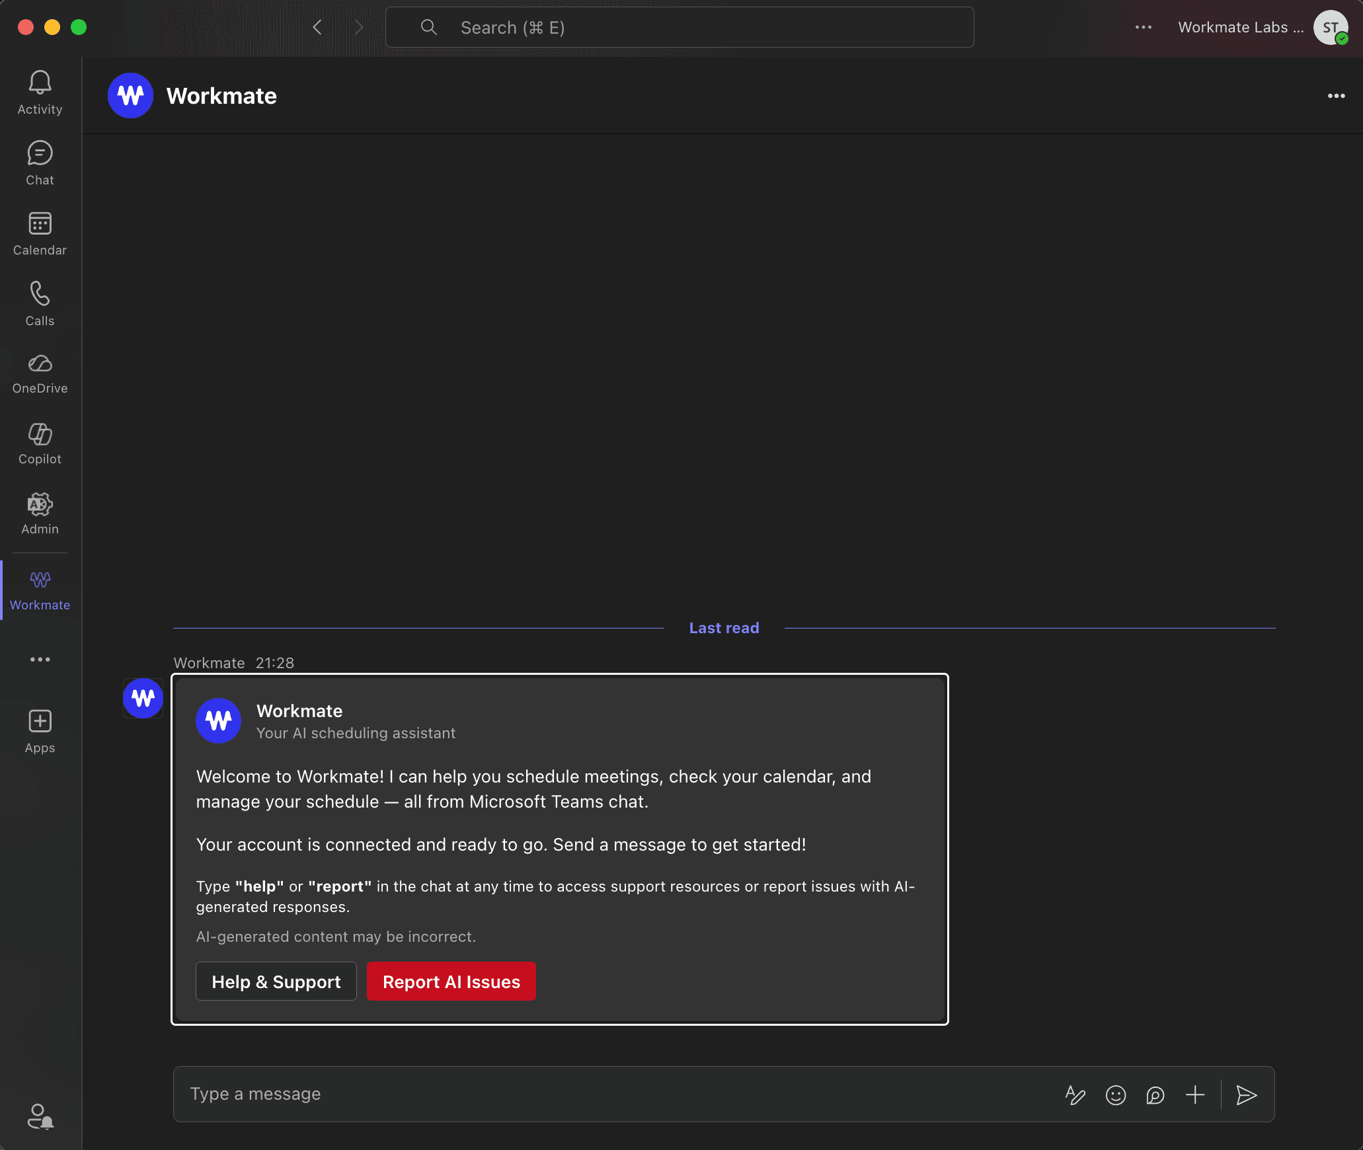Click the 21:28 message timestamp
The height and width of the screenshot is (1150, 1363).
pos(275,663)
